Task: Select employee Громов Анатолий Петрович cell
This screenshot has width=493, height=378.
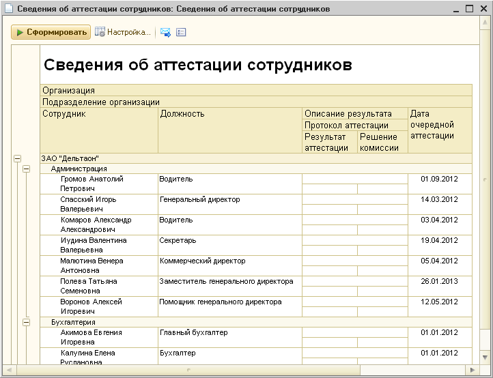Action: [x=92, y=184]
